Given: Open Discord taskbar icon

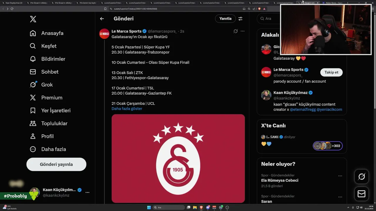Looking at the screenshot, I should click(x=208, y=207).
